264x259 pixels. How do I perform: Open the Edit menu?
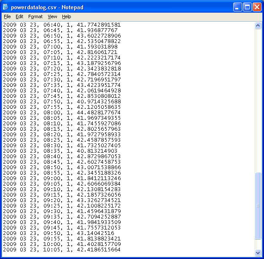(19, 16)
